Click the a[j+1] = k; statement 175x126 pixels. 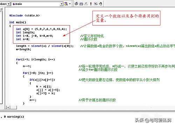click(x=45, y=93)
